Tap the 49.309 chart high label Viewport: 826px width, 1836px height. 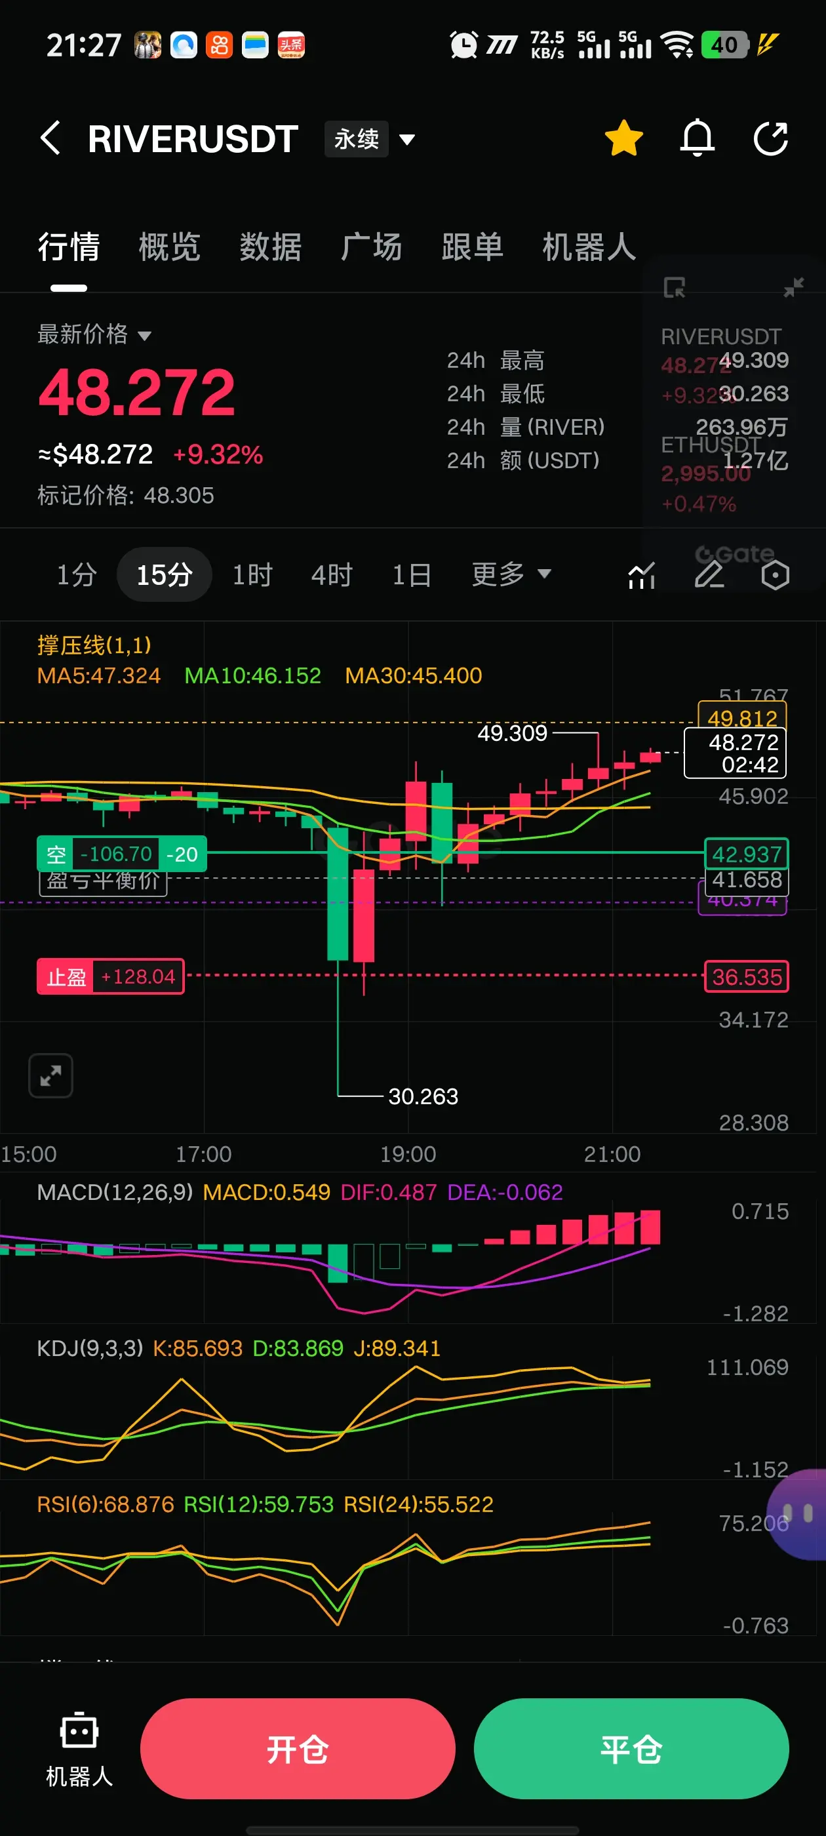(x=512, y=732)
